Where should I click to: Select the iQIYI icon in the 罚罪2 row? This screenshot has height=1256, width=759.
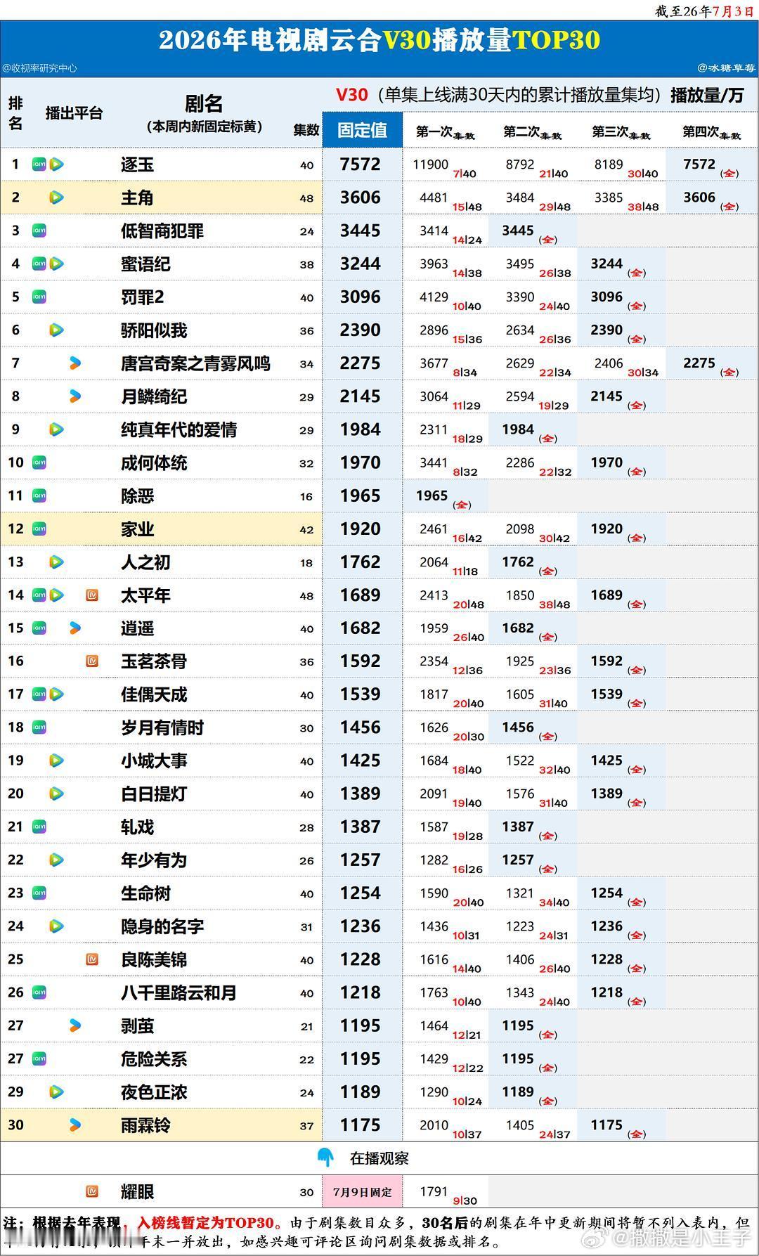point(39,297)
